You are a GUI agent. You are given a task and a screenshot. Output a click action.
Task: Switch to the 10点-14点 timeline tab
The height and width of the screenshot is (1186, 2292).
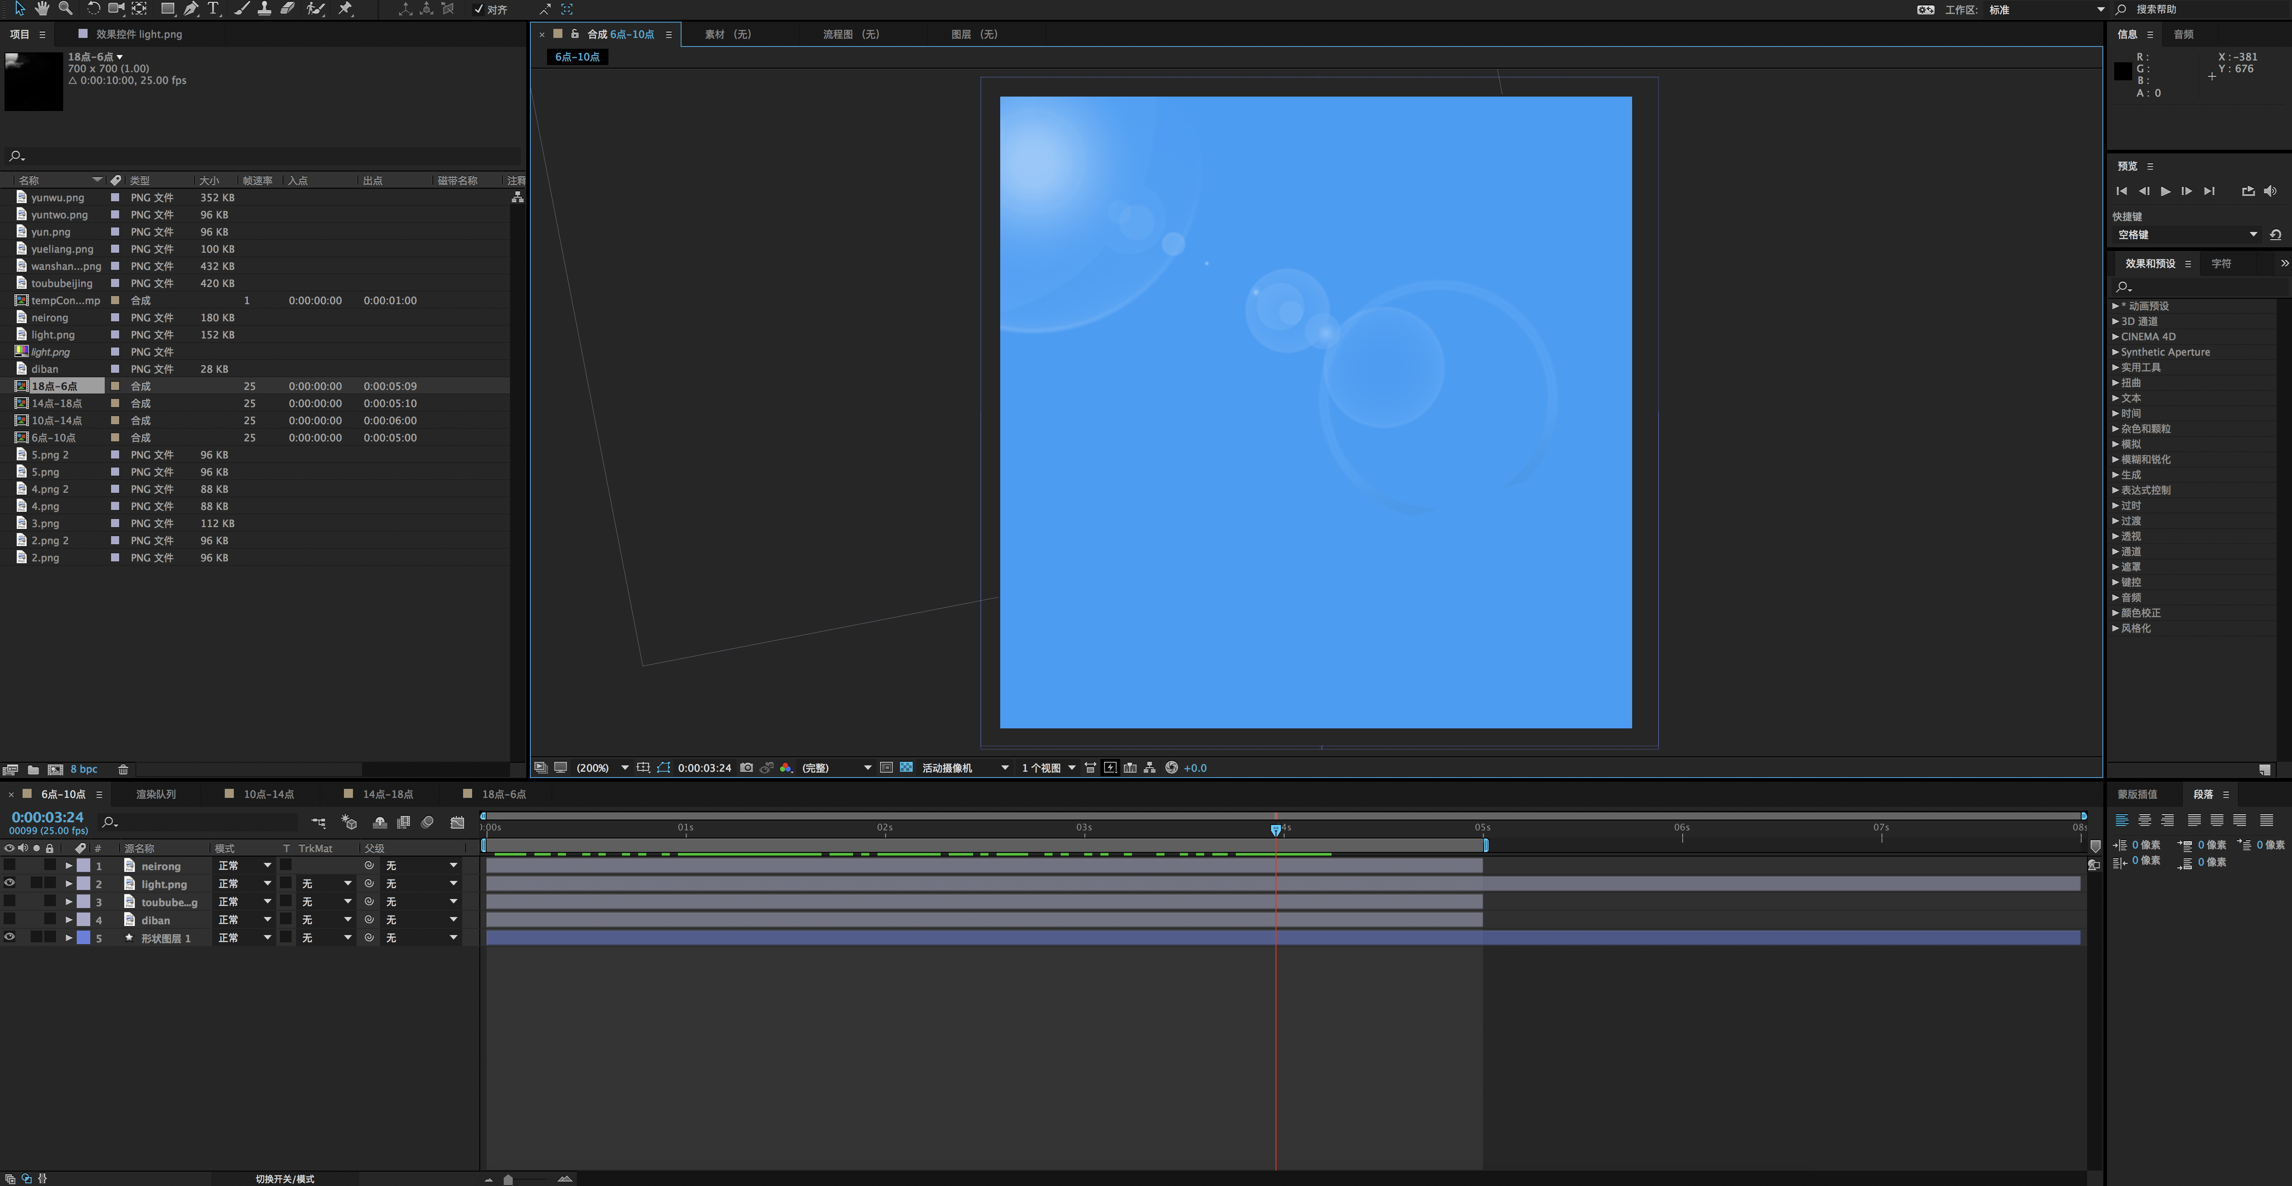(268, 795)
